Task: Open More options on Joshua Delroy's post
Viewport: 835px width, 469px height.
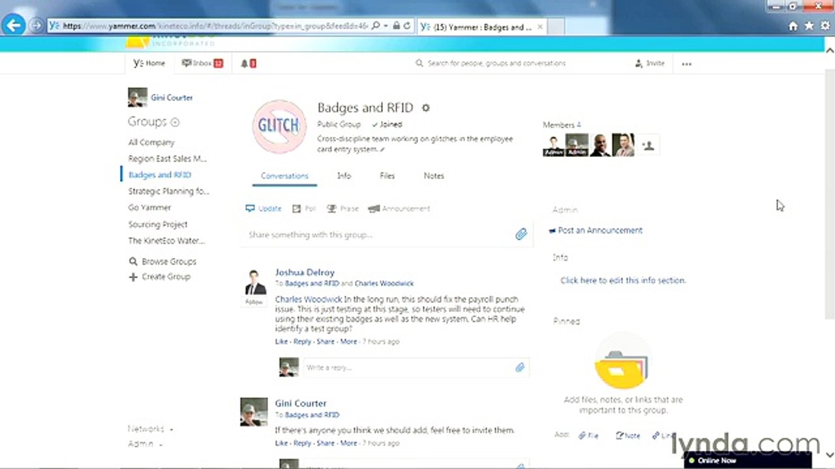Action: click(x=348, y=341)
